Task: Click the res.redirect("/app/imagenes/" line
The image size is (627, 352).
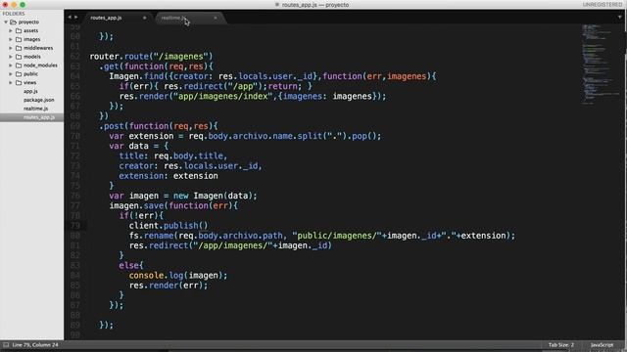Action: click(230, 245)
